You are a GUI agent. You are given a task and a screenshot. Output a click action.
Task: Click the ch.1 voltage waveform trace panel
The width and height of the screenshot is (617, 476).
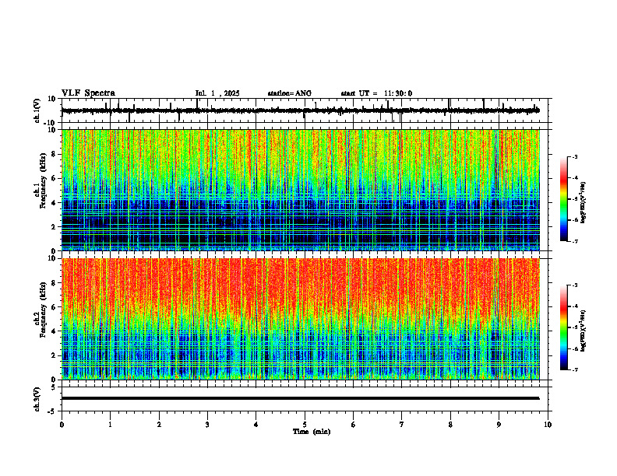pos(306,110)
